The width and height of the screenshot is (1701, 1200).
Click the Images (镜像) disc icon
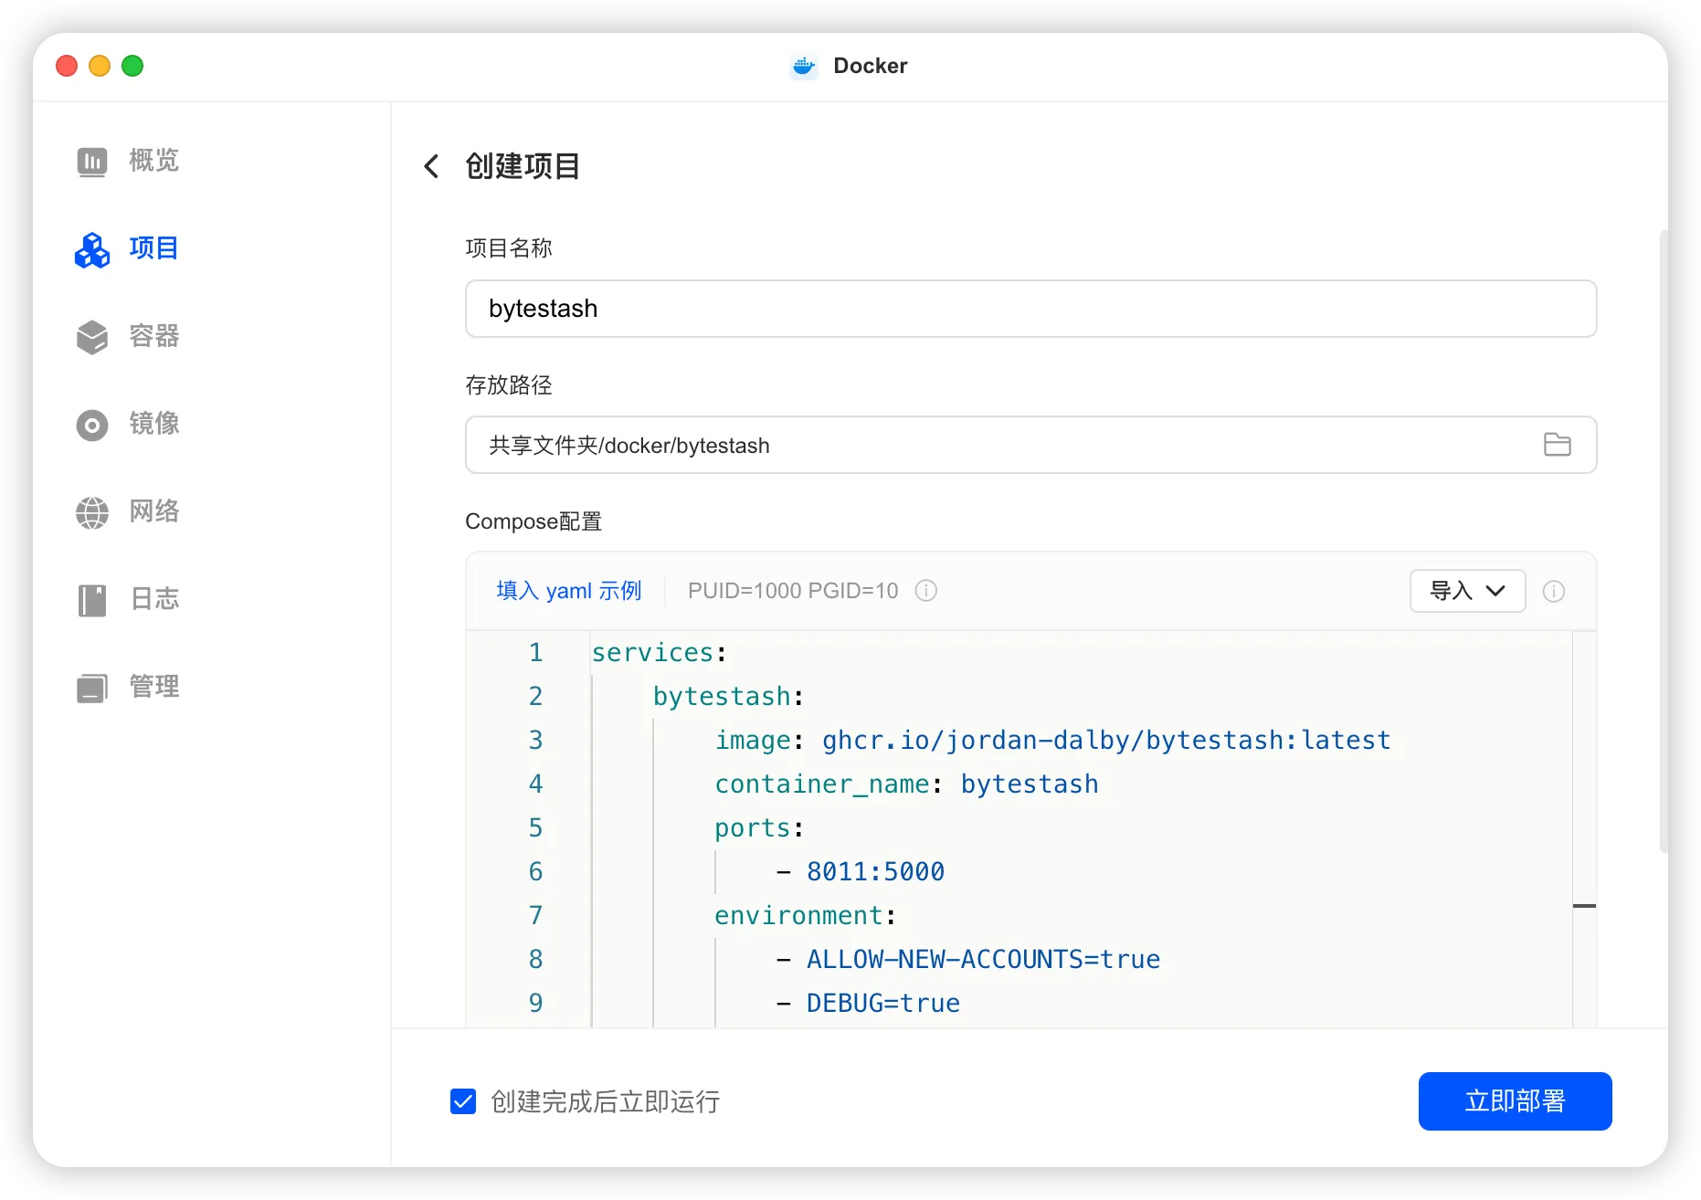pos(92,425)
